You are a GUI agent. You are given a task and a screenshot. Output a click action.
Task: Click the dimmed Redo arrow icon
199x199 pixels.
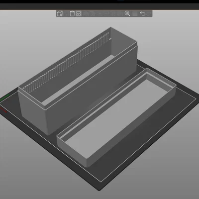pyautogui.click(x=149, y=13)
